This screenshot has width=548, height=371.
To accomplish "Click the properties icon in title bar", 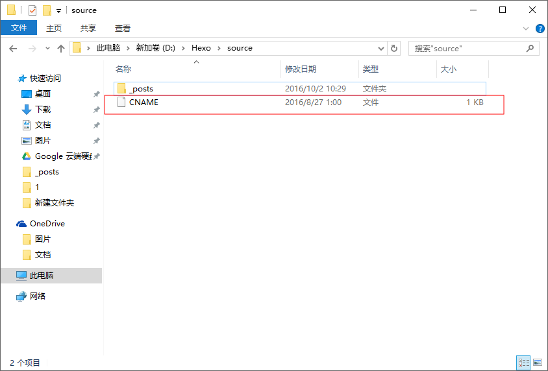I will pyautogui.click(x=32, y=10).
